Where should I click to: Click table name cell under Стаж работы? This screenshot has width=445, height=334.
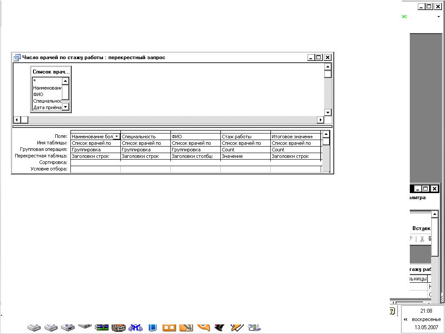[245, 143]
